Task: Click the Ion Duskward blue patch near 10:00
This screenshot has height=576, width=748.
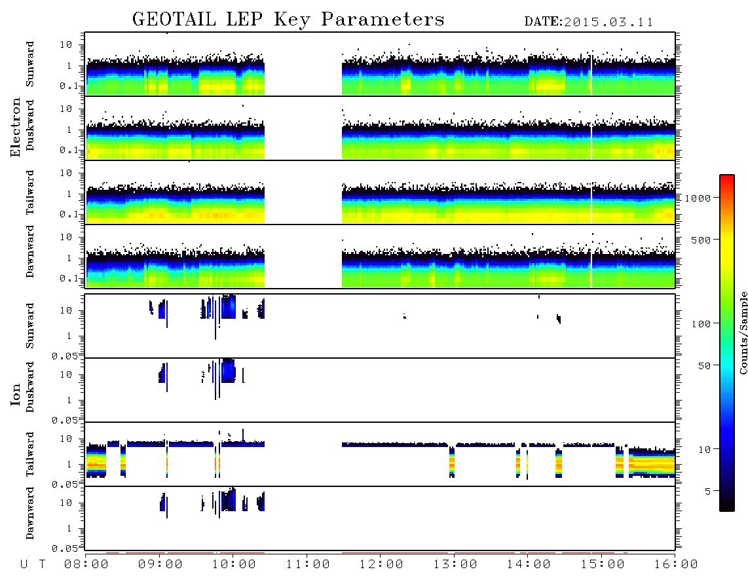Action: click(228, 370)
